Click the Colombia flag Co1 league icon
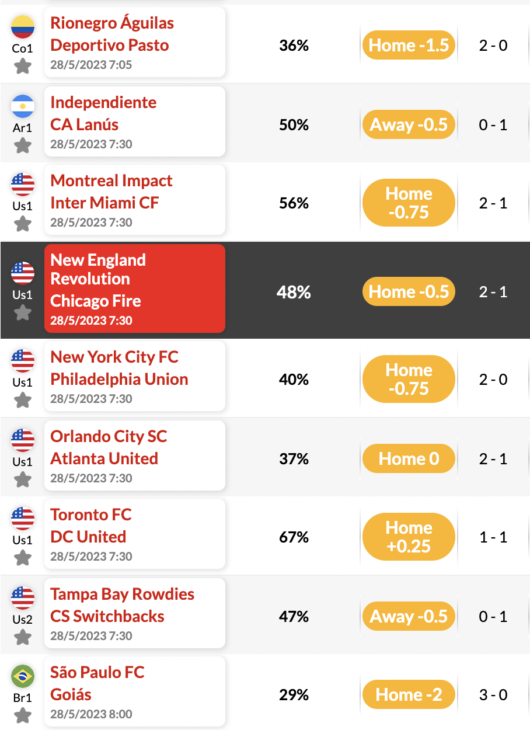The image size is (530, 730). coord(23,27)
